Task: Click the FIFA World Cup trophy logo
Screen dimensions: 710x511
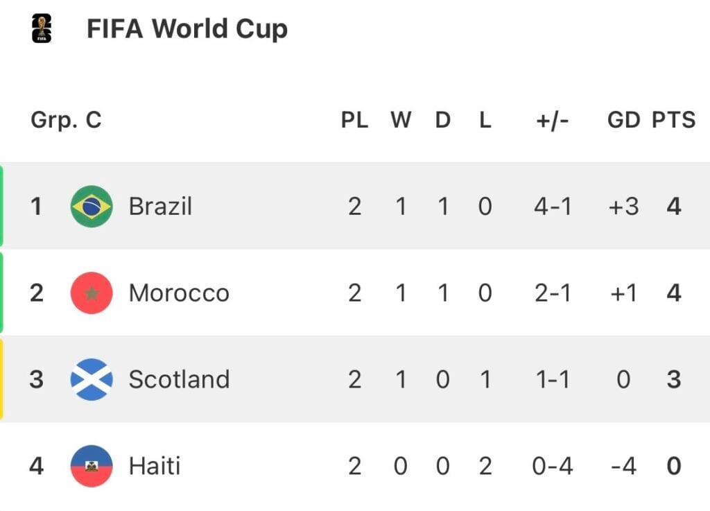Action: [x=42, y=28]
